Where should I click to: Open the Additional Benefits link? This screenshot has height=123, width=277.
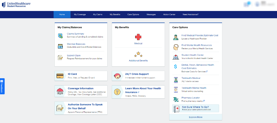click(x=138, y=61)
